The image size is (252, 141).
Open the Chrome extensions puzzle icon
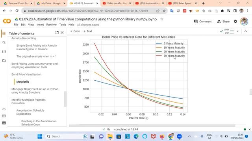[222, 11]
